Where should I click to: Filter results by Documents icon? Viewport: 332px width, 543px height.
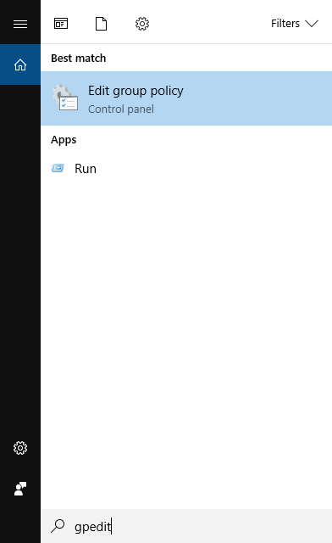click(x=102, y=24)
